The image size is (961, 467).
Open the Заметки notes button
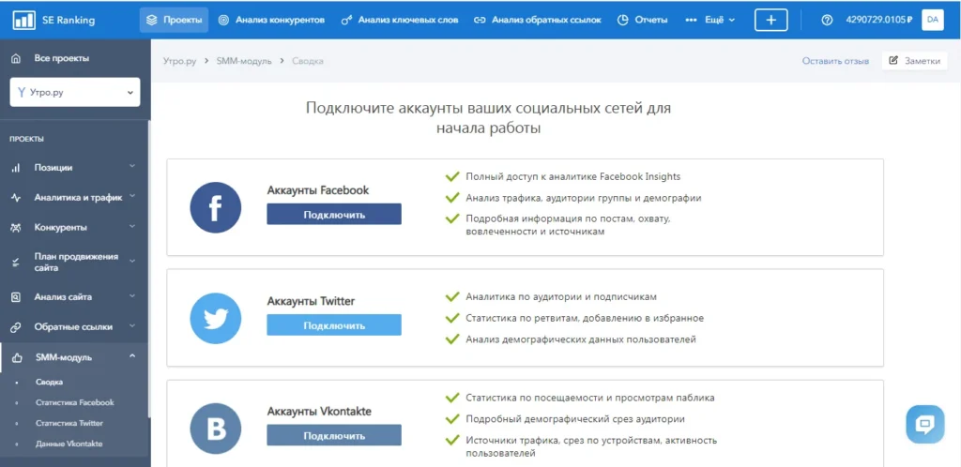(914, 61)
